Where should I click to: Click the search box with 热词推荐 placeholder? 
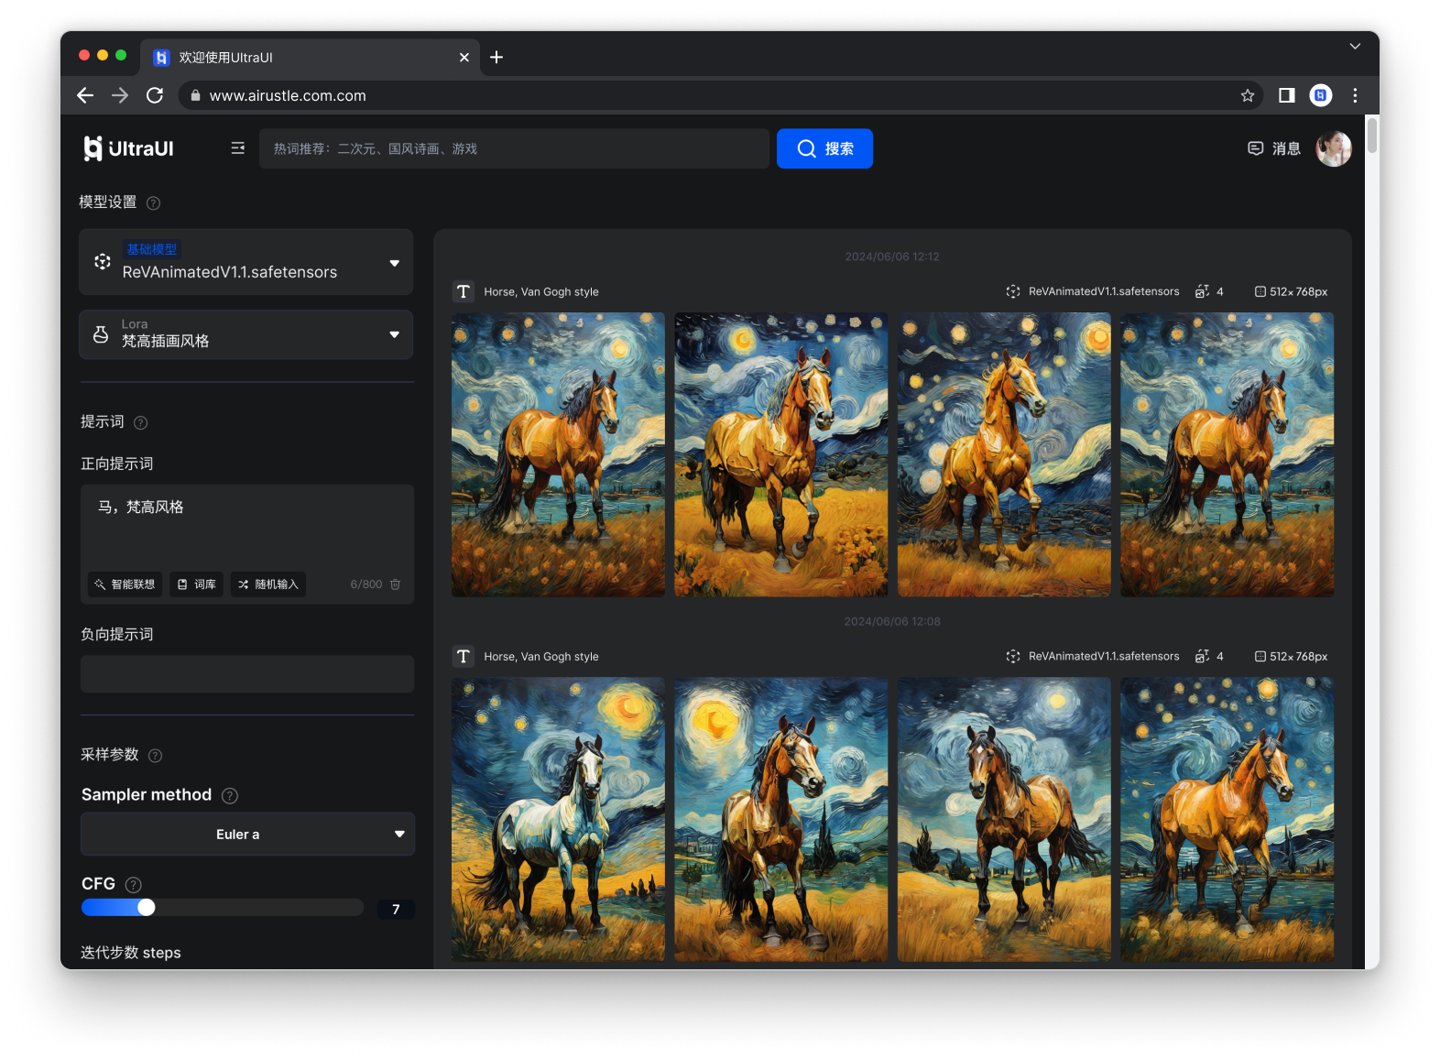(x=514, y=148)
